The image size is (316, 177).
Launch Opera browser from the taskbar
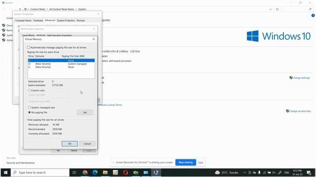coord(125,173)
